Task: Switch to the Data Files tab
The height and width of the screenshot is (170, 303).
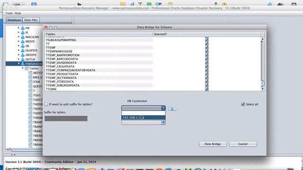Action: click(x=31, y=20)
